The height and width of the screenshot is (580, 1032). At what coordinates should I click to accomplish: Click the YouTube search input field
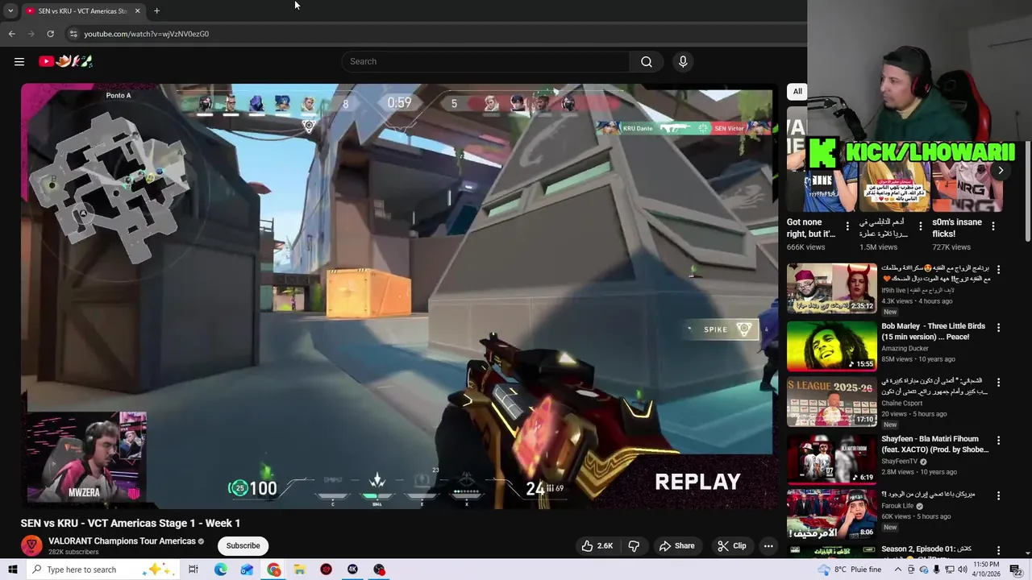click(x=486, y=61)
